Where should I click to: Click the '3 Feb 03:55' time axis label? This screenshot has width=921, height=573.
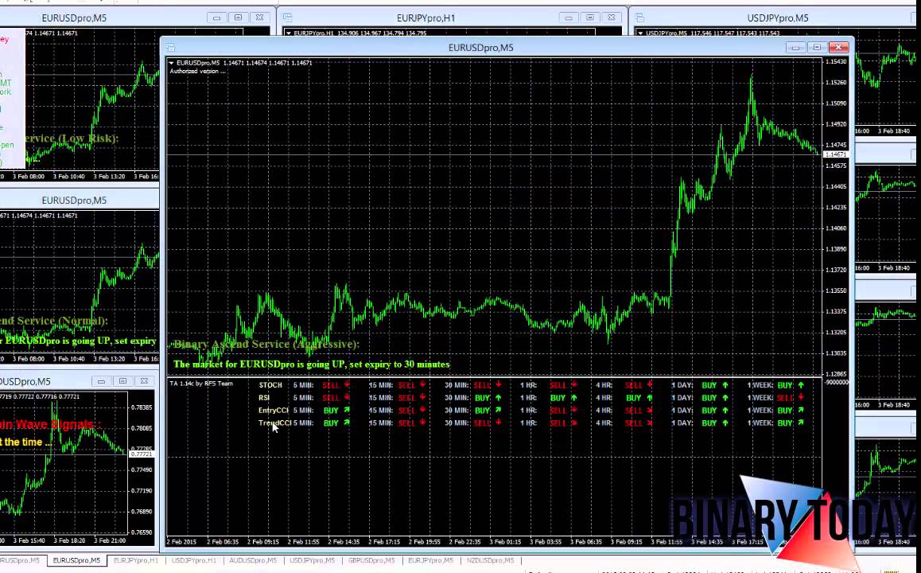546,542
